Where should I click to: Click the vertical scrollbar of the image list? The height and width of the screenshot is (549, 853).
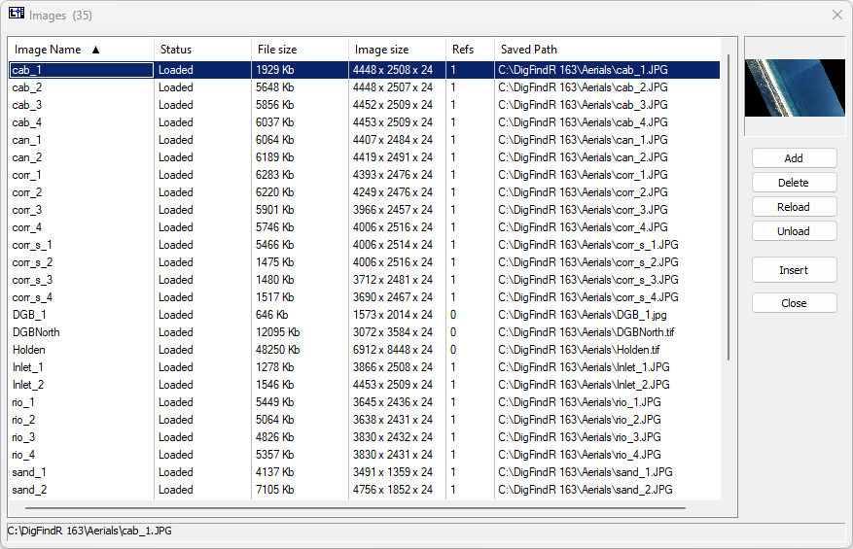click(x=729, y=207)
